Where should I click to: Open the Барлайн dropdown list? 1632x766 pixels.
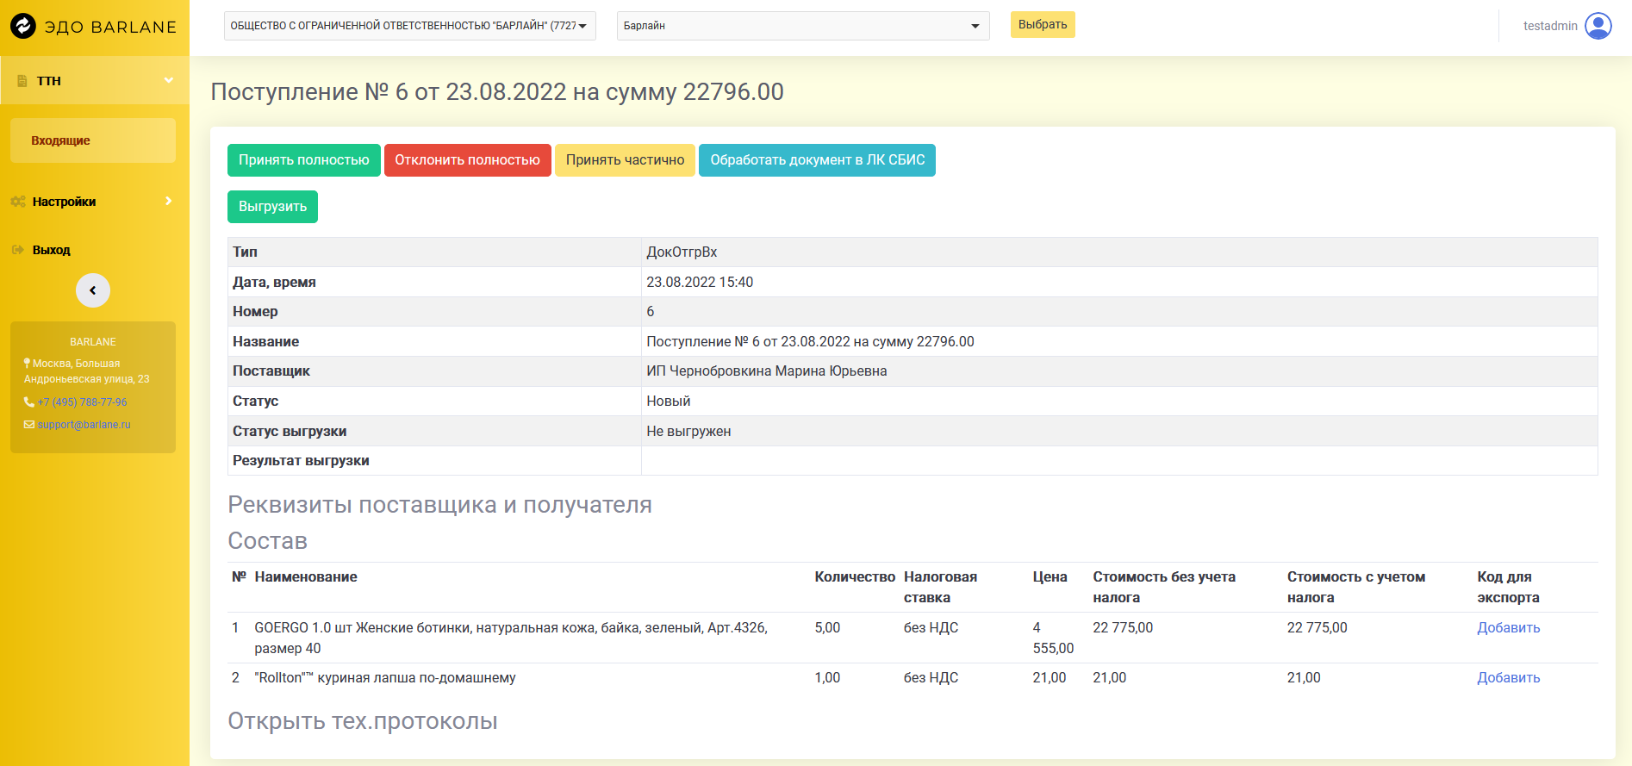coord(803,26)
